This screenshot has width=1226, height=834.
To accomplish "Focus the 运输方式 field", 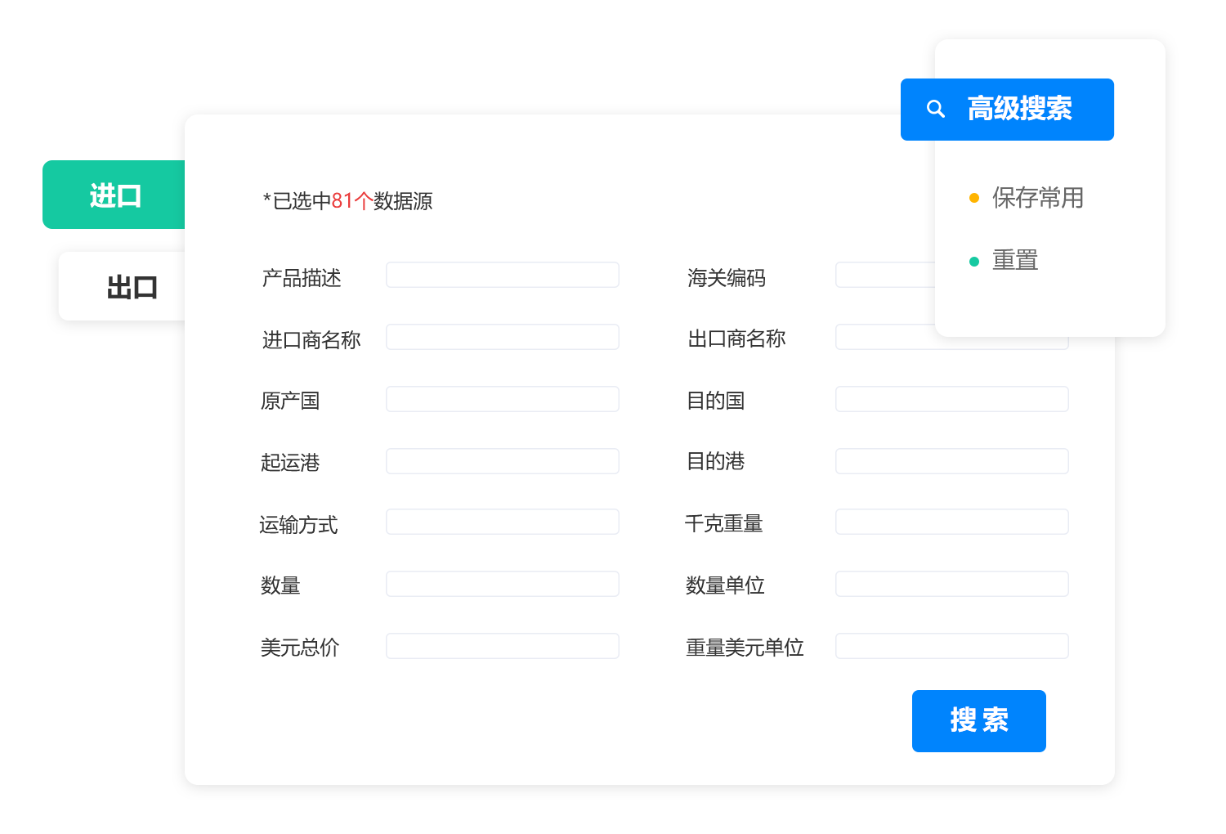I will 502,522.
